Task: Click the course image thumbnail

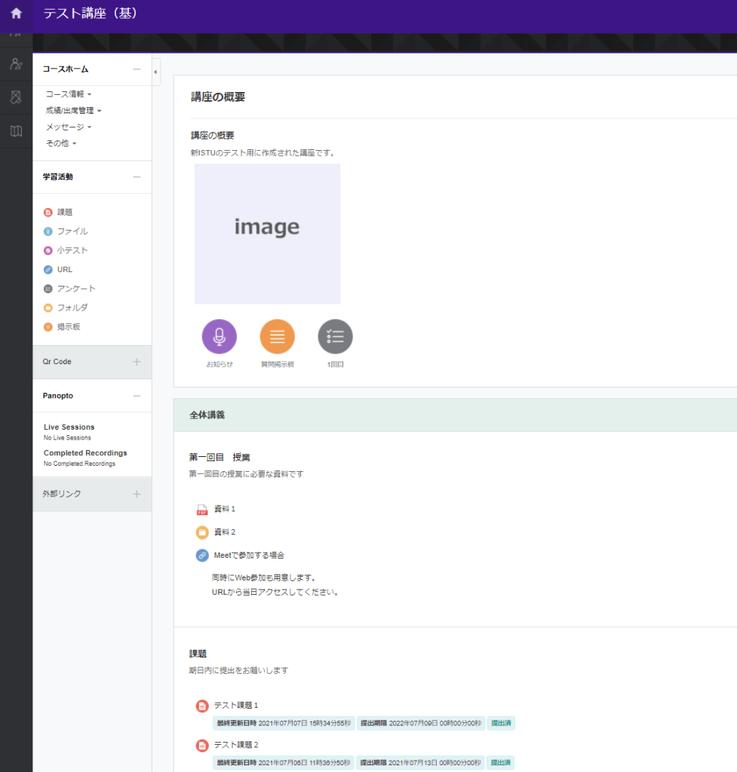Action: tap(267, 234)
